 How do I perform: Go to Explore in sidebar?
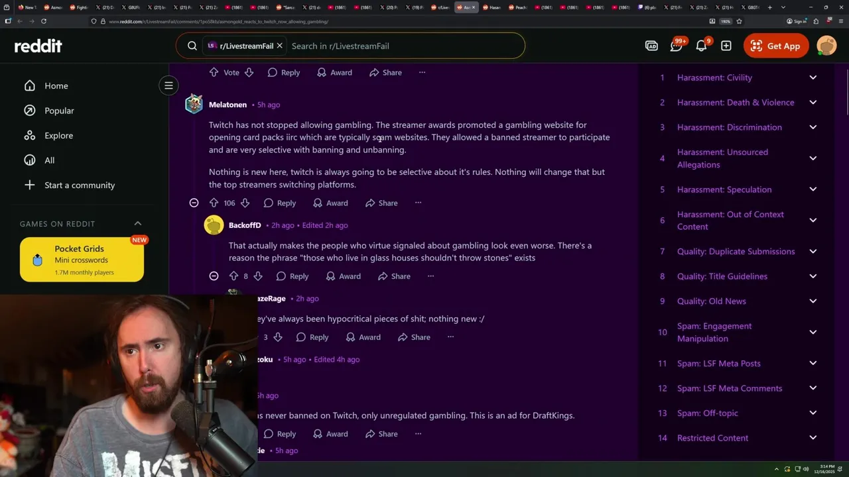pos(58,135)
